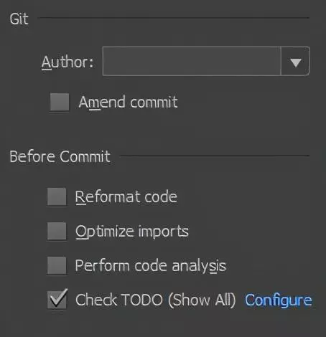
Task: Open the Author dropdown arrow
Action: click(x=295, y=62)
